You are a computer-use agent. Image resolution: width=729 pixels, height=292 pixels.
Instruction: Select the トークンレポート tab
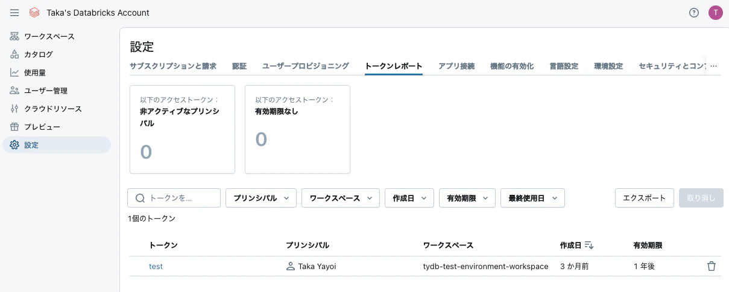click(x=394, y=66)
